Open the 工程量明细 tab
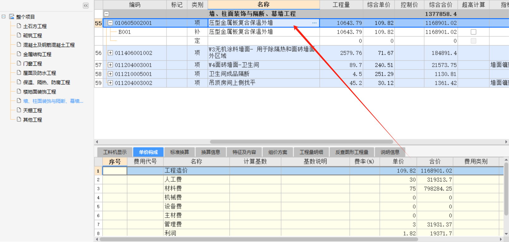The image size is (509, 242). (x=311, y=152)
